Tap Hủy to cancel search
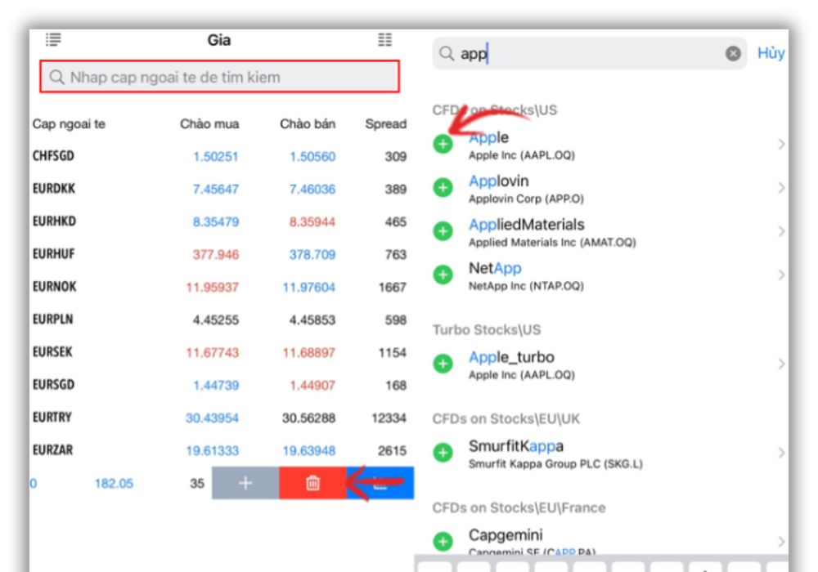818x572 pixels. point(771,52)
